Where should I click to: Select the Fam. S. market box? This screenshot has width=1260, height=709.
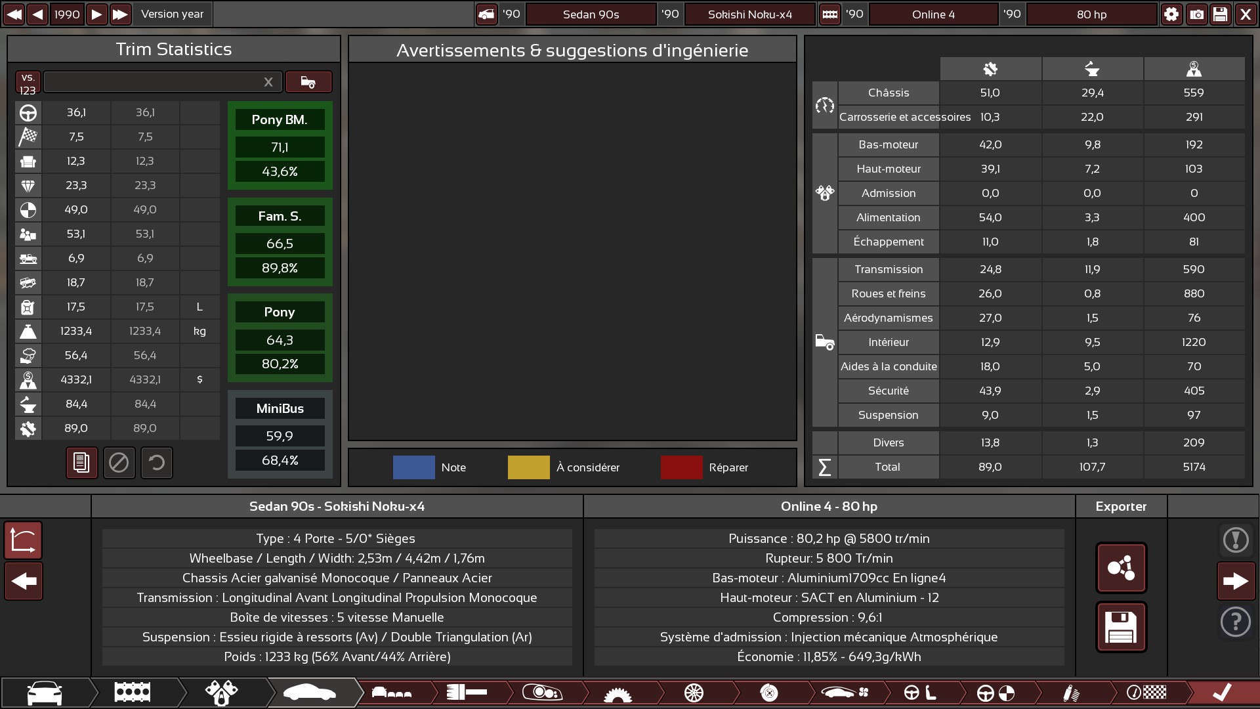click(280, 242)
